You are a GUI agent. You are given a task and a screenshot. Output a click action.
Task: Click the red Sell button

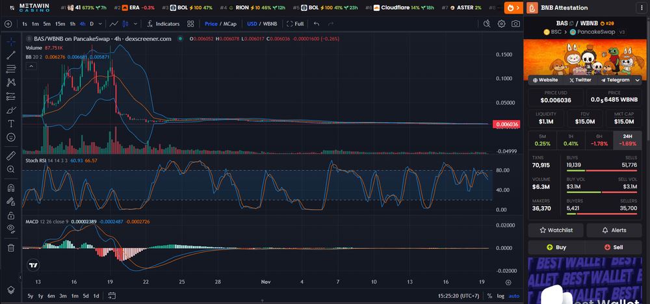[614, 247]
